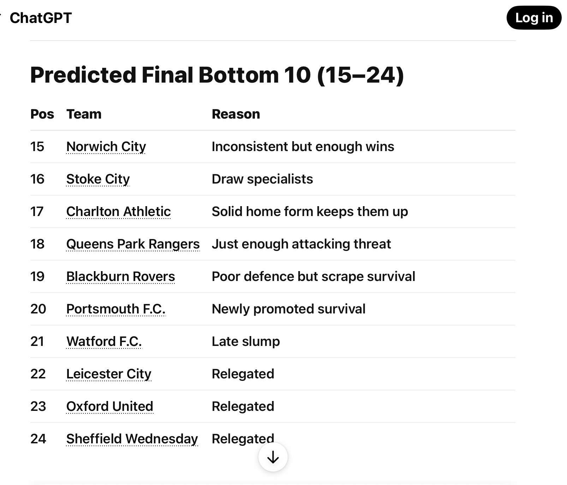Click the Watford F.C. team link
The width and height of the screenshot is (567, 485).
tap(104, 341)
